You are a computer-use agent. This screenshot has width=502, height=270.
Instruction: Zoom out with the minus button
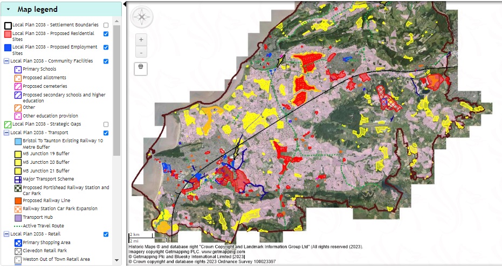pos(141,53)
